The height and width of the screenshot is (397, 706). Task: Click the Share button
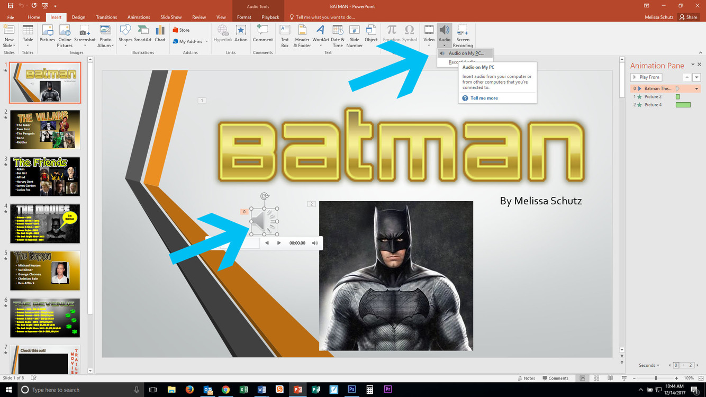pyautogui.click(x=689, y=17)
